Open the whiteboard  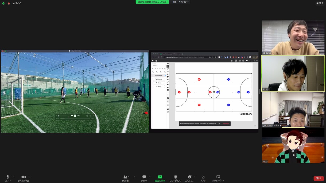point(218,178)
